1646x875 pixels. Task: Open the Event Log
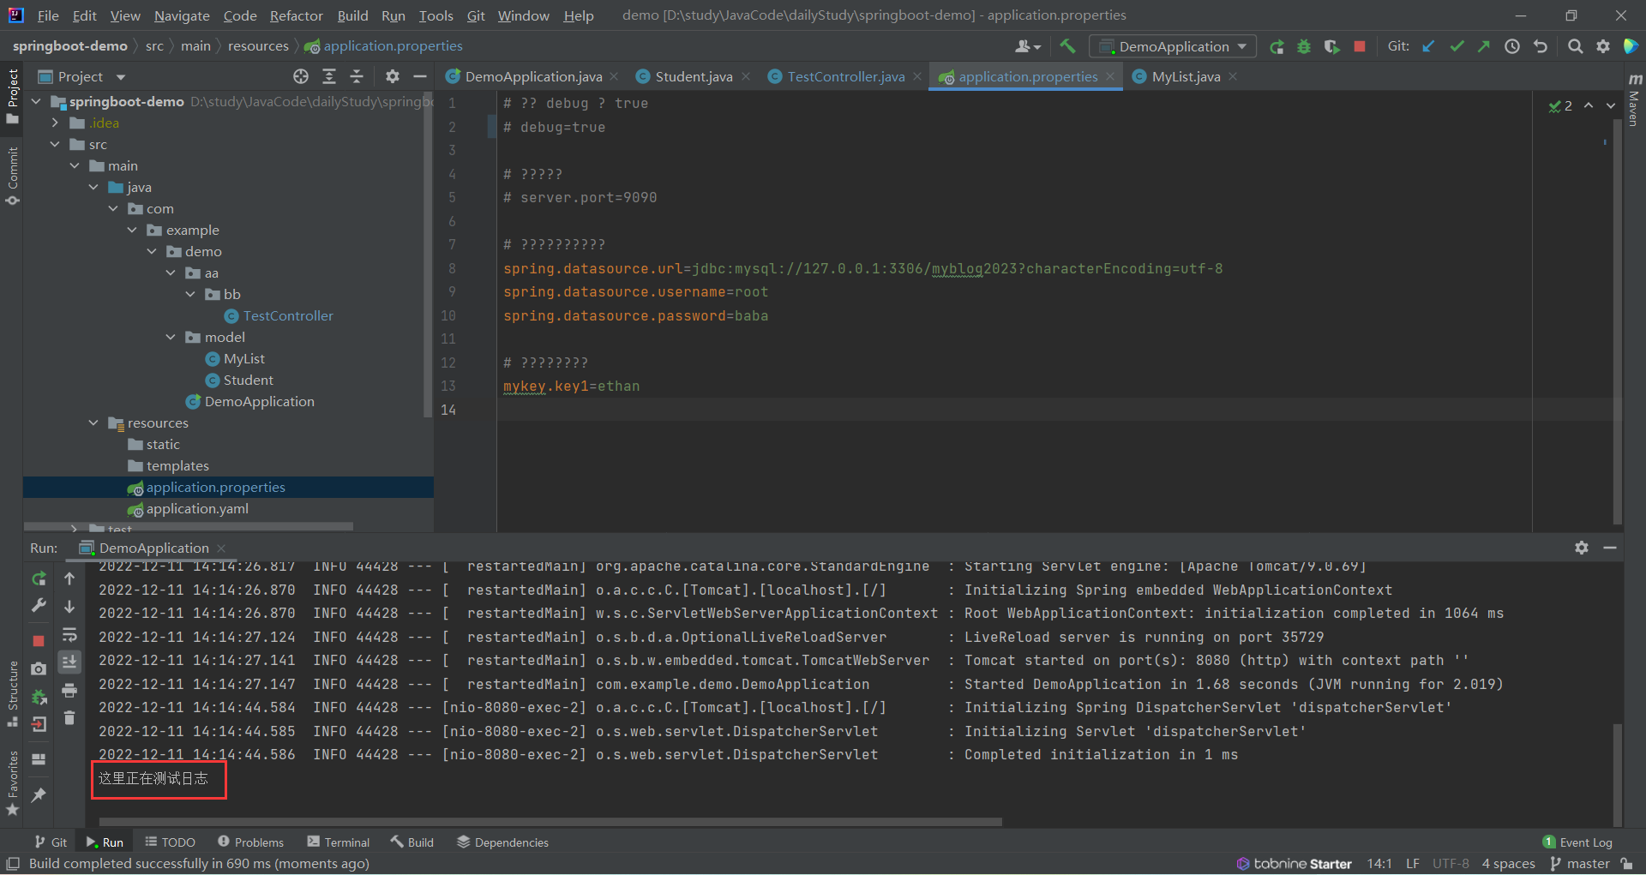[1577, 842]
